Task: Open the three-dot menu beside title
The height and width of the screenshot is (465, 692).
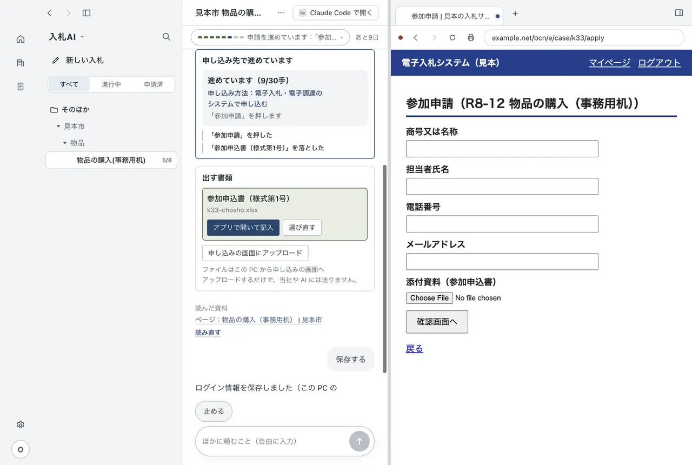Action: [x=281, y=12]
